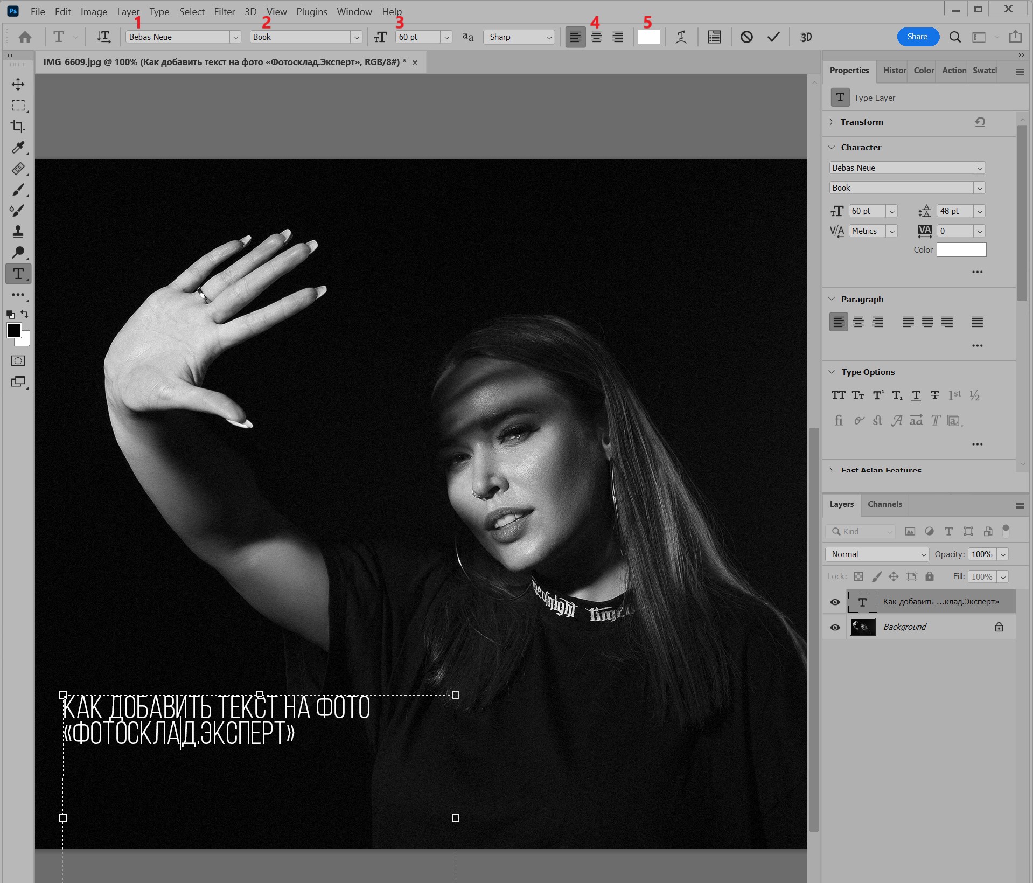Cancel the current text edits
The width and height of the screenshot is (1033, 883).
(x=746, y=37)
